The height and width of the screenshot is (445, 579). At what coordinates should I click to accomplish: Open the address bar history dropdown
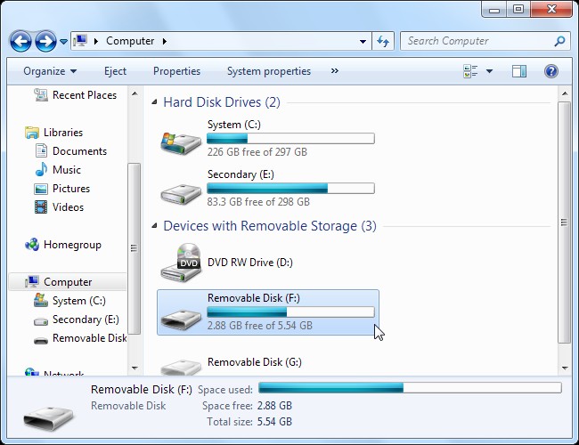[x=363, y=41]
